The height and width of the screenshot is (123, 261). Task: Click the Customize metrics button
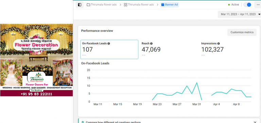tap(242, 32)
